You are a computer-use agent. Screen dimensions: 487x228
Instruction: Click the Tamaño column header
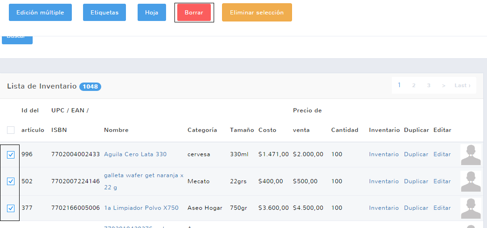(x=242, y=130)
